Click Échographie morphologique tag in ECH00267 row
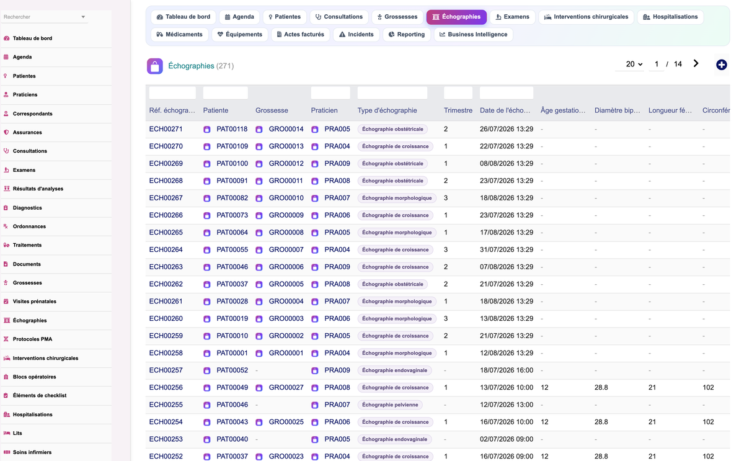The height and width of the screenshot is (461, 744). click(397, 198)
